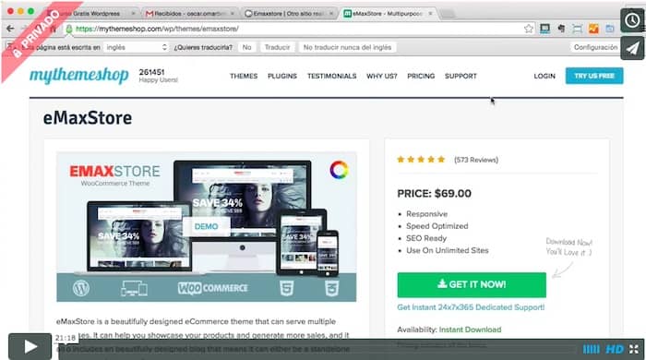This screenshot has width=646, height=360.
Task: Click the CSS3 badge icon
Action: tap(332, 288)
